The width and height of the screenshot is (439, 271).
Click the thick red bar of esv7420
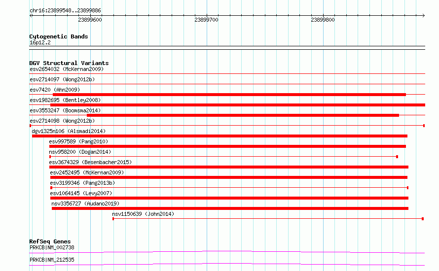click(x=229, y=95)
